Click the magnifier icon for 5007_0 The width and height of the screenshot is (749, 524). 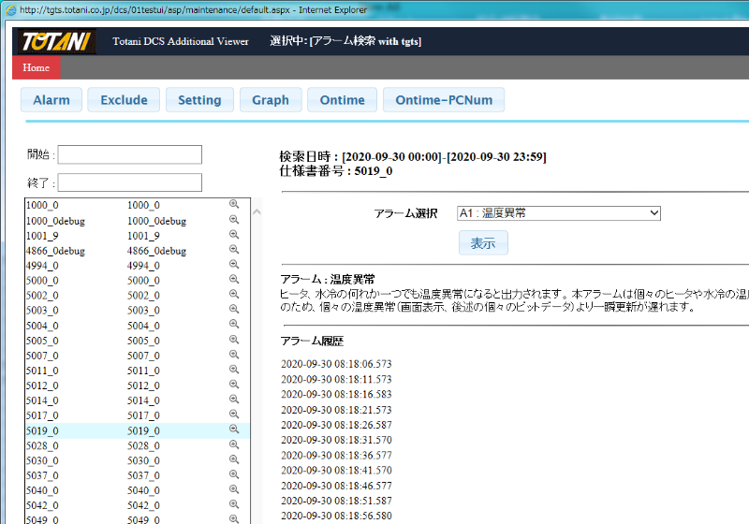tap(234, 355)
